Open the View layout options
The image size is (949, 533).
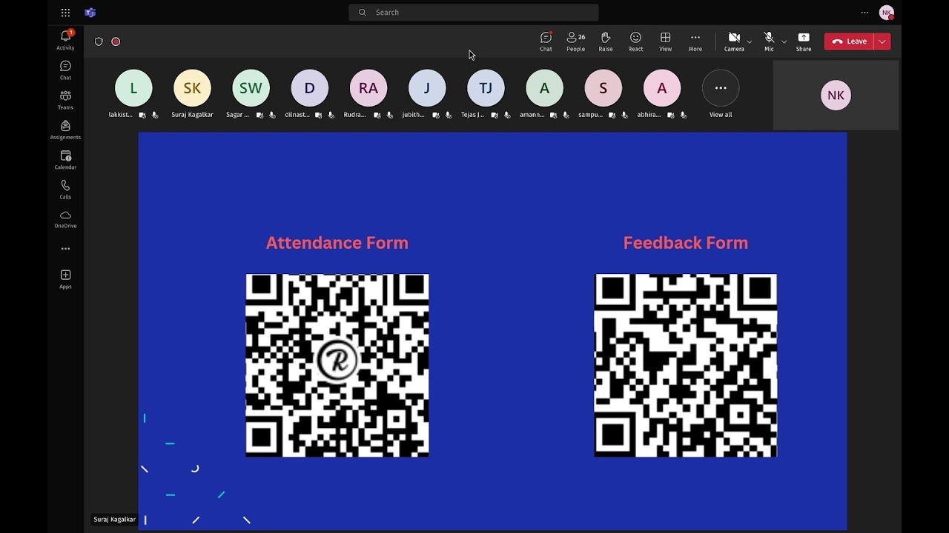665,41
